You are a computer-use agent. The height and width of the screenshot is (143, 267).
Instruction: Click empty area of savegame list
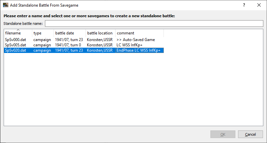point(133,93)
